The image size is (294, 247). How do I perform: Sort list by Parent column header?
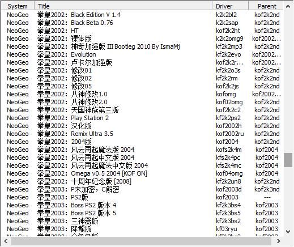coord(266,6)
